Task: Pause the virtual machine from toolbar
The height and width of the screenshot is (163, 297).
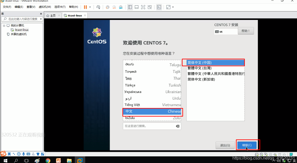Action: click(x=85, y=7)
